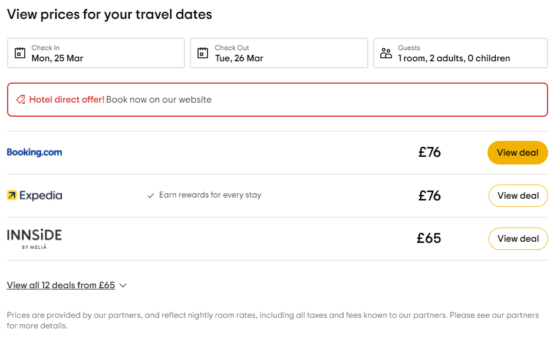Click the INNSiDE by Meliá logo
Image resolution: width=557 pixels, height=339 pixels.
[x=34, y=238]
